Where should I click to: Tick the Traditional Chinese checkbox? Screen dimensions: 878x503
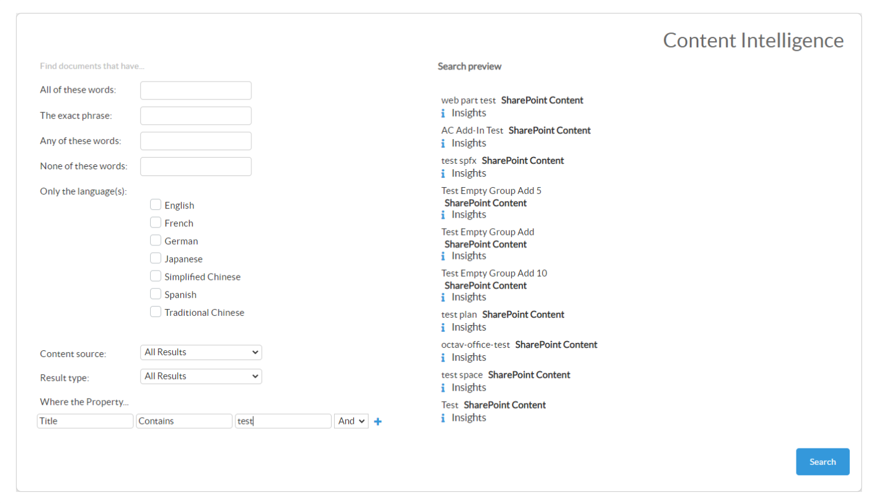[156, 312]
